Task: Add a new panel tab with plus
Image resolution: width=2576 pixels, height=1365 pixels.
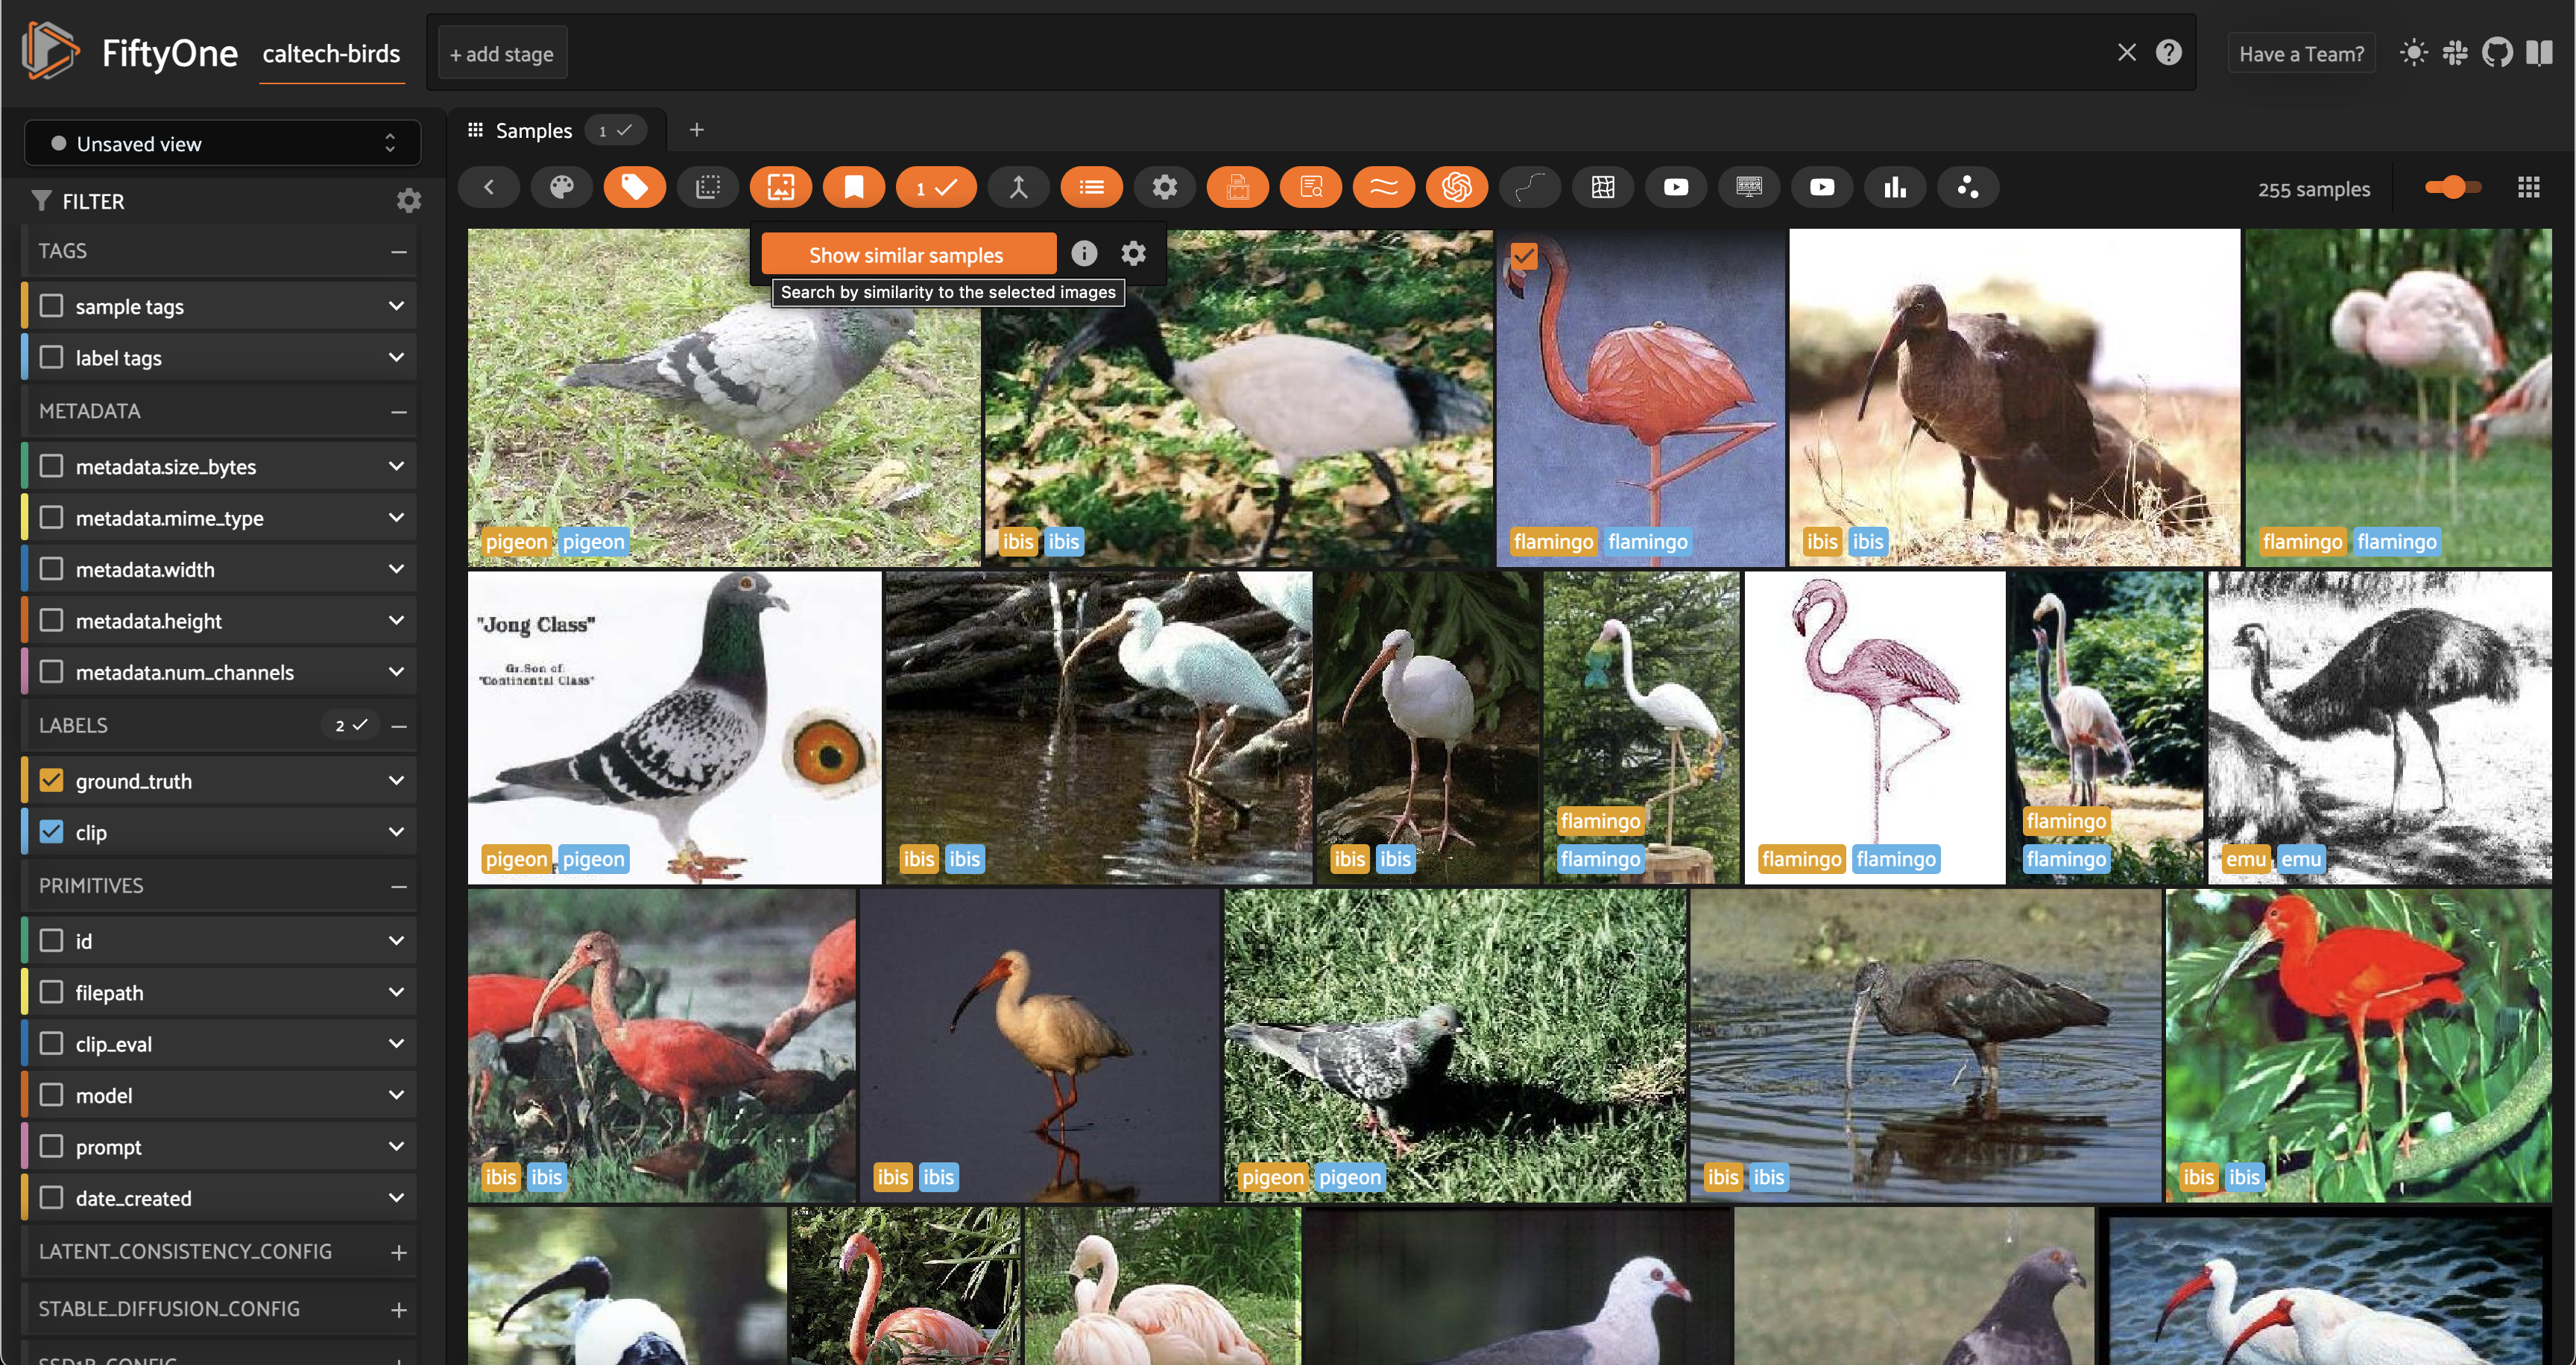Action: click(697, 130)
